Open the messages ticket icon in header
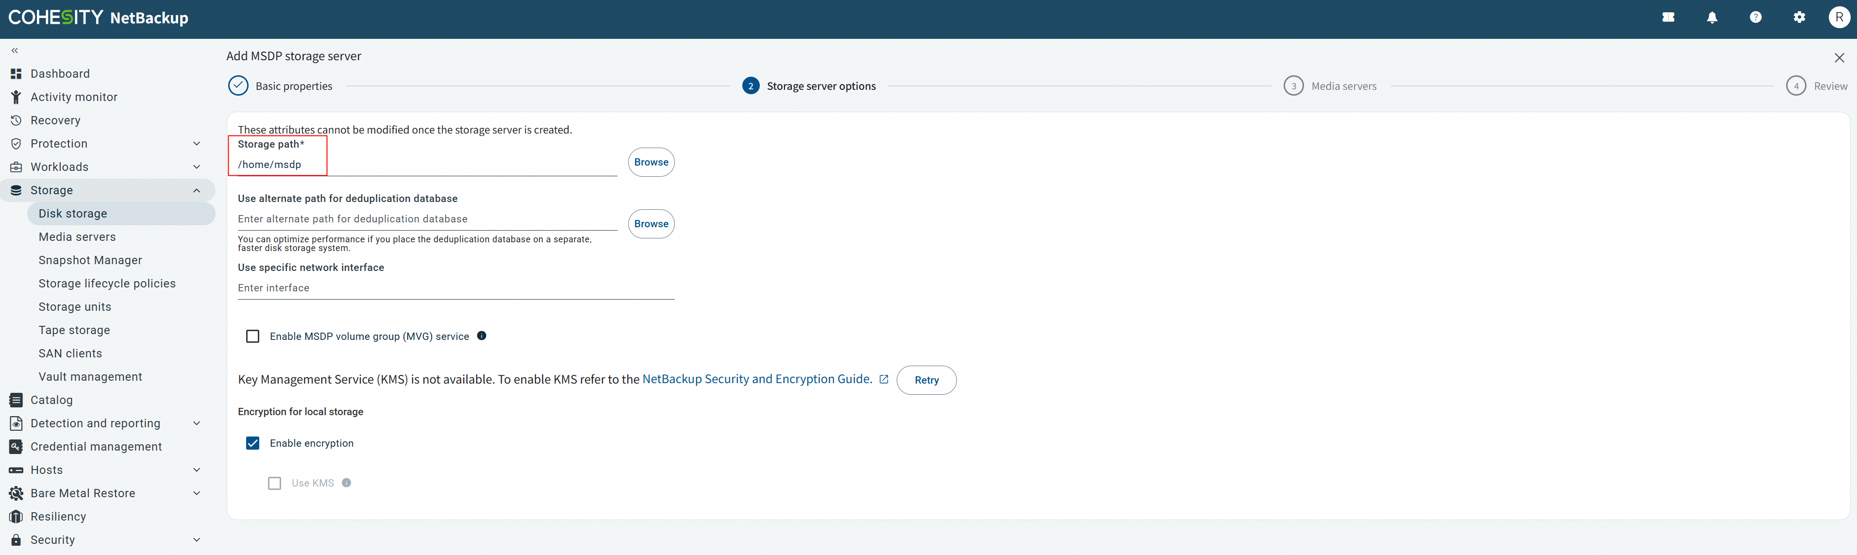Image resolution: width=1857 pixels, height=555 pixels. (x=1668, y=17)
